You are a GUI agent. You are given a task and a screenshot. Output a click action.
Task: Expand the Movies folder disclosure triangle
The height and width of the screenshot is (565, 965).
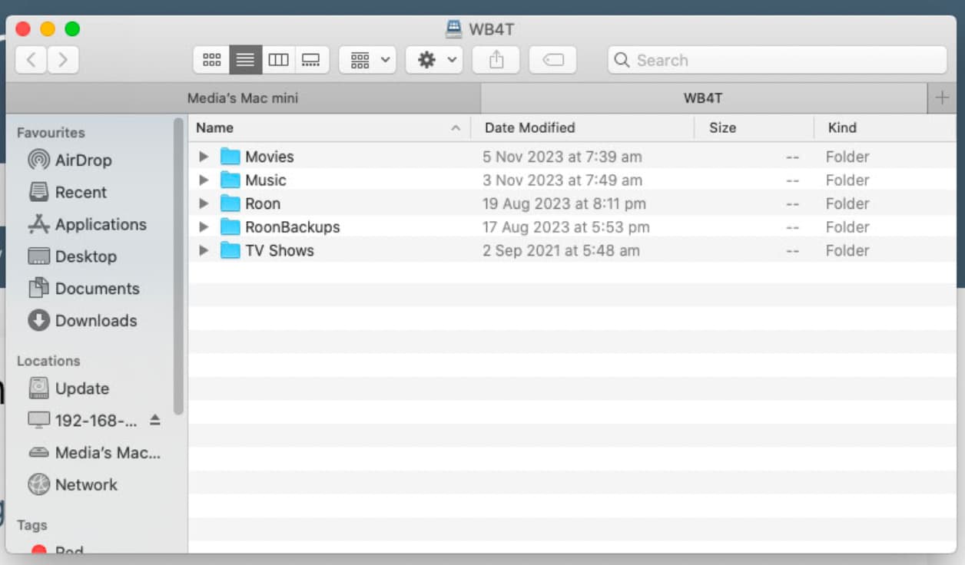coord(204,157)
